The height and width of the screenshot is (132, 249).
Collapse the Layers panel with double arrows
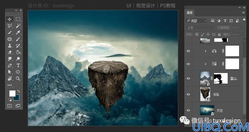tap(239, 7)
